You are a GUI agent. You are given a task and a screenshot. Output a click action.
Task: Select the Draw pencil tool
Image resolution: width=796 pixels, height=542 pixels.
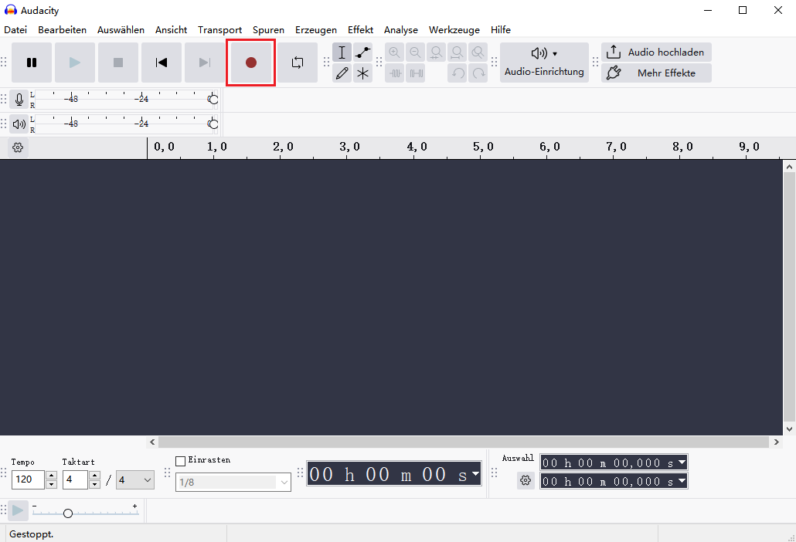click(342, 73)
